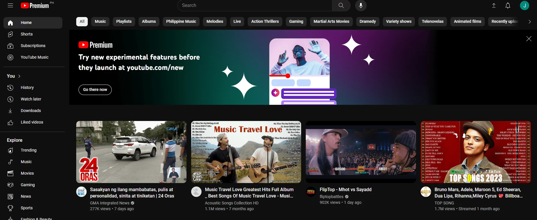
Task: Show more filter chips with right arrow
Action: (529, 22)
